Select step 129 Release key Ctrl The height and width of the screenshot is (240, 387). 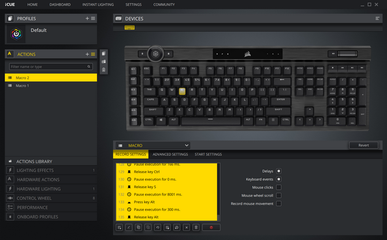click(166, 172)
